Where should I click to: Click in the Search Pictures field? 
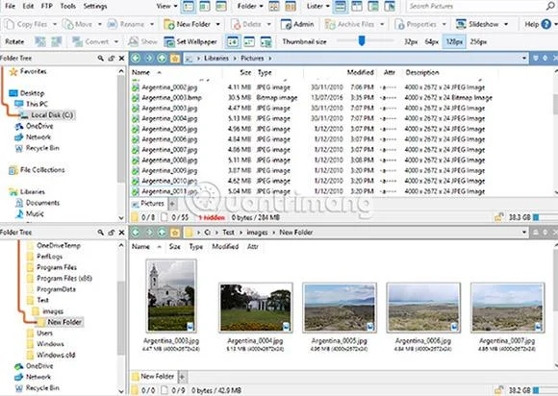[475, 6]
